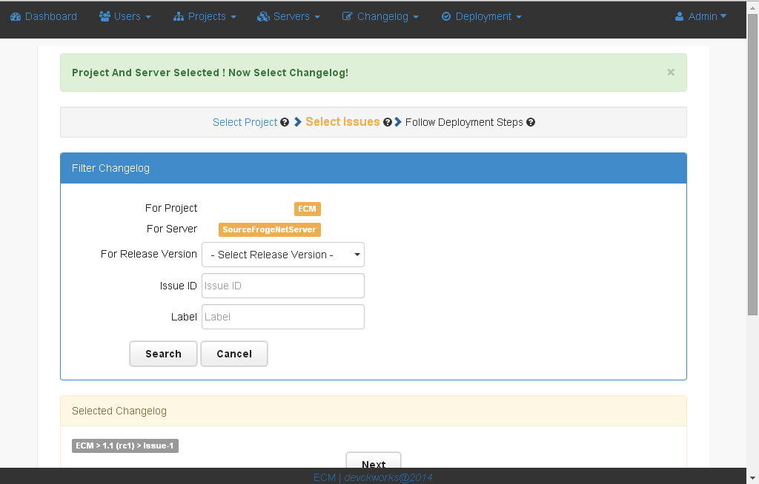Dismiss the green success alert
The image size is (759, 484).
click(671, 72)
